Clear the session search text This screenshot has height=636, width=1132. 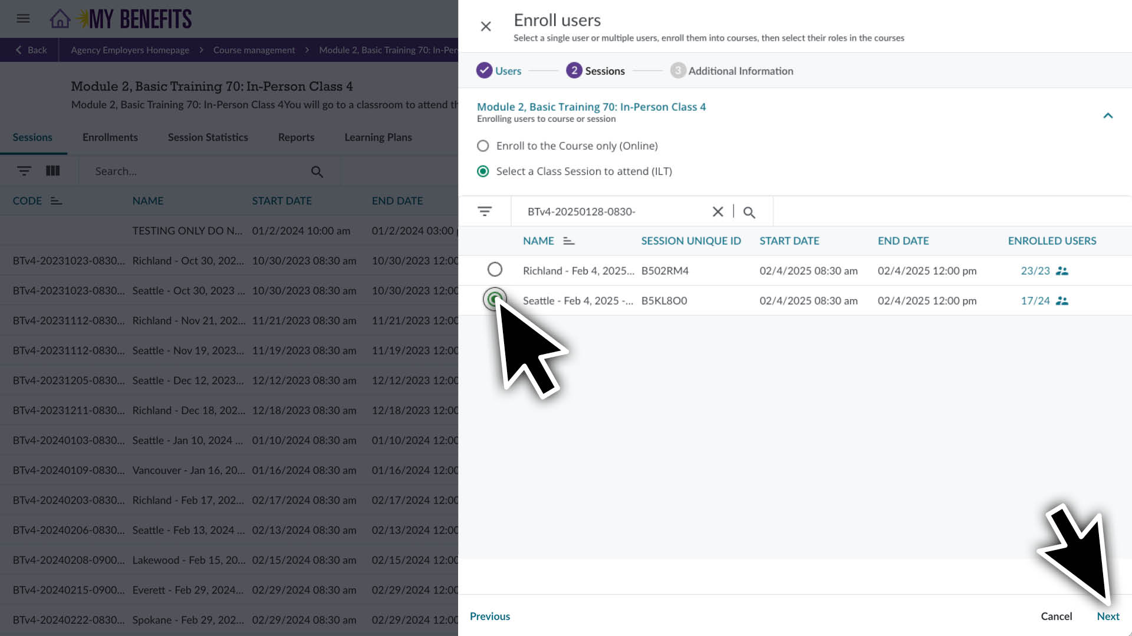(718, 212)
